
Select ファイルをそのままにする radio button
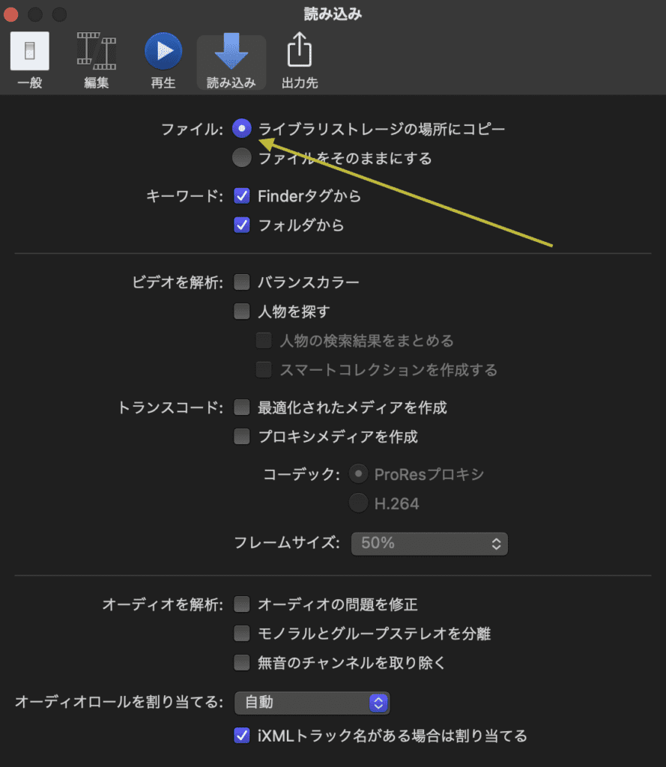pyautogui.click(x=242, y=158)
